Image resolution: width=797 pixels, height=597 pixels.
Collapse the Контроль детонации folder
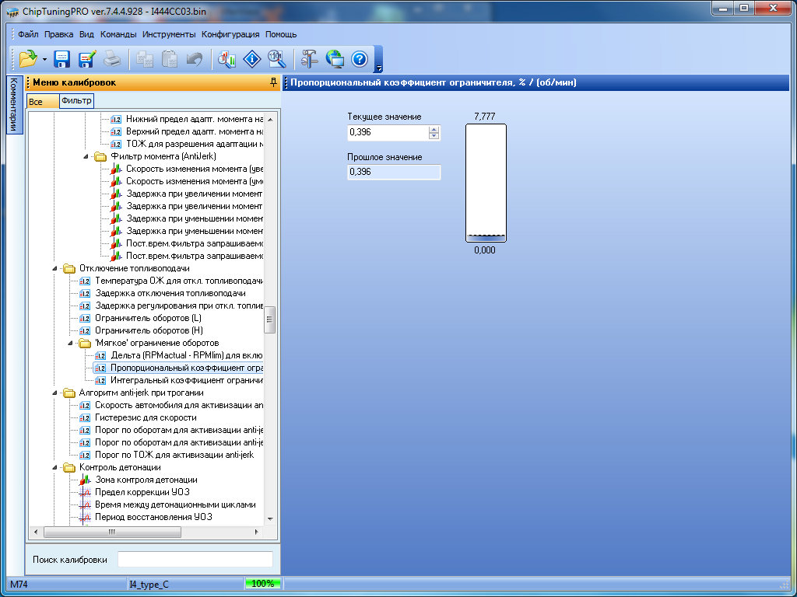[x=55, y=467]
